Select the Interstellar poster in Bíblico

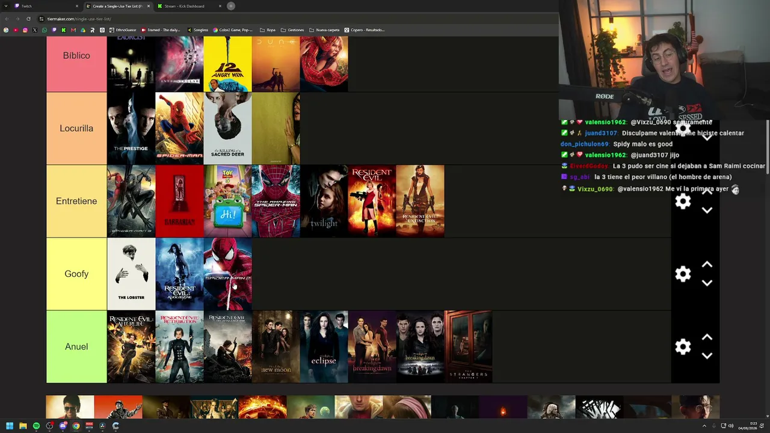tap(179, 64)
